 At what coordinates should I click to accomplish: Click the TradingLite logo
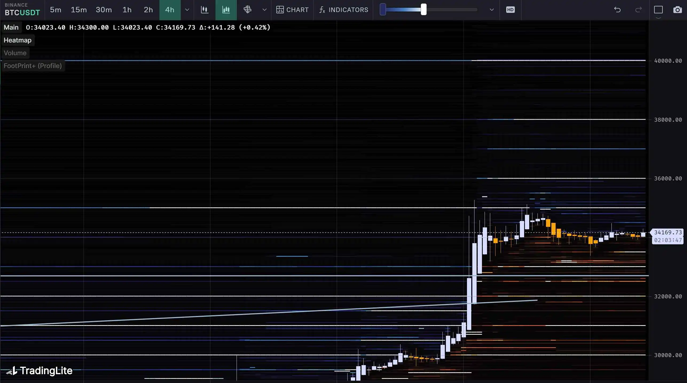click(x=39, y=370)
